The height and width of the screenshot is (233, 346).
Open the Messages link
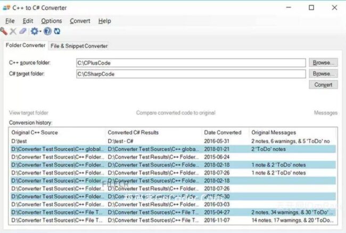click(326, 113)
